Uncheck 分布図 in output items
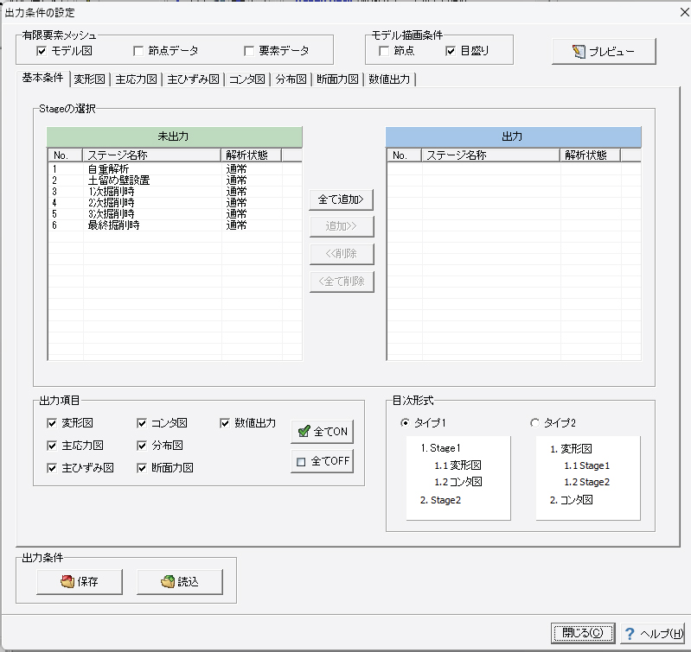This screenshot has height=652, width=691. (x=142, y=446)
